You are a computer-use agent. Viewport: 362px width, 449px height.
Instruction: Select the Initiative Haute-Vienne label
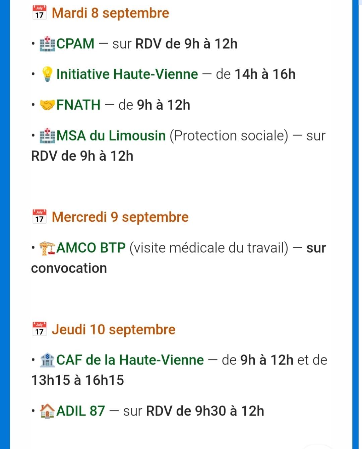(127, 74)
